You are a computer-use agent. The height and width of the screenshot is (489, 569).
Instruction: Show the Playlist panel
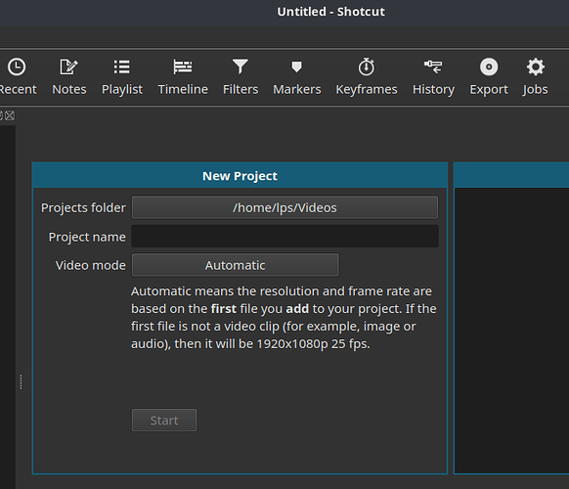[x=122, y=76]
